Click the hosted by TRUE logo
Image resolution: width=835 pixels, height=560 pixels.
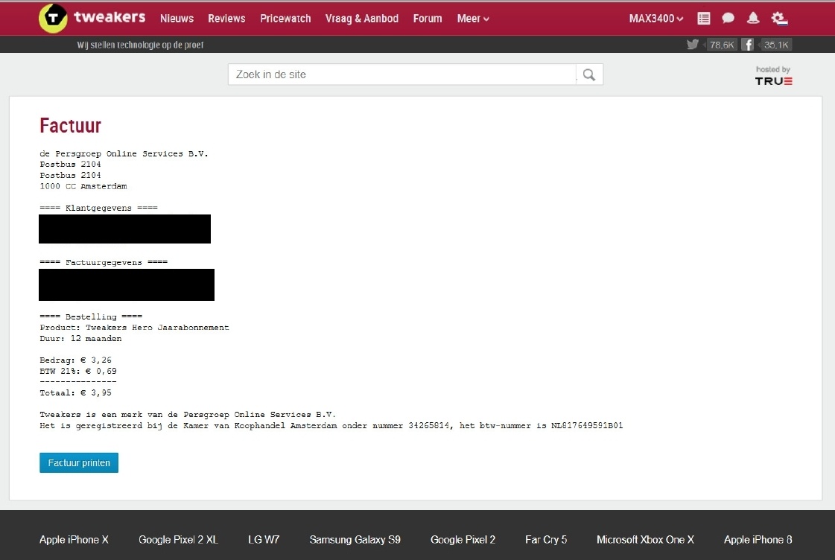coord(773,76)
